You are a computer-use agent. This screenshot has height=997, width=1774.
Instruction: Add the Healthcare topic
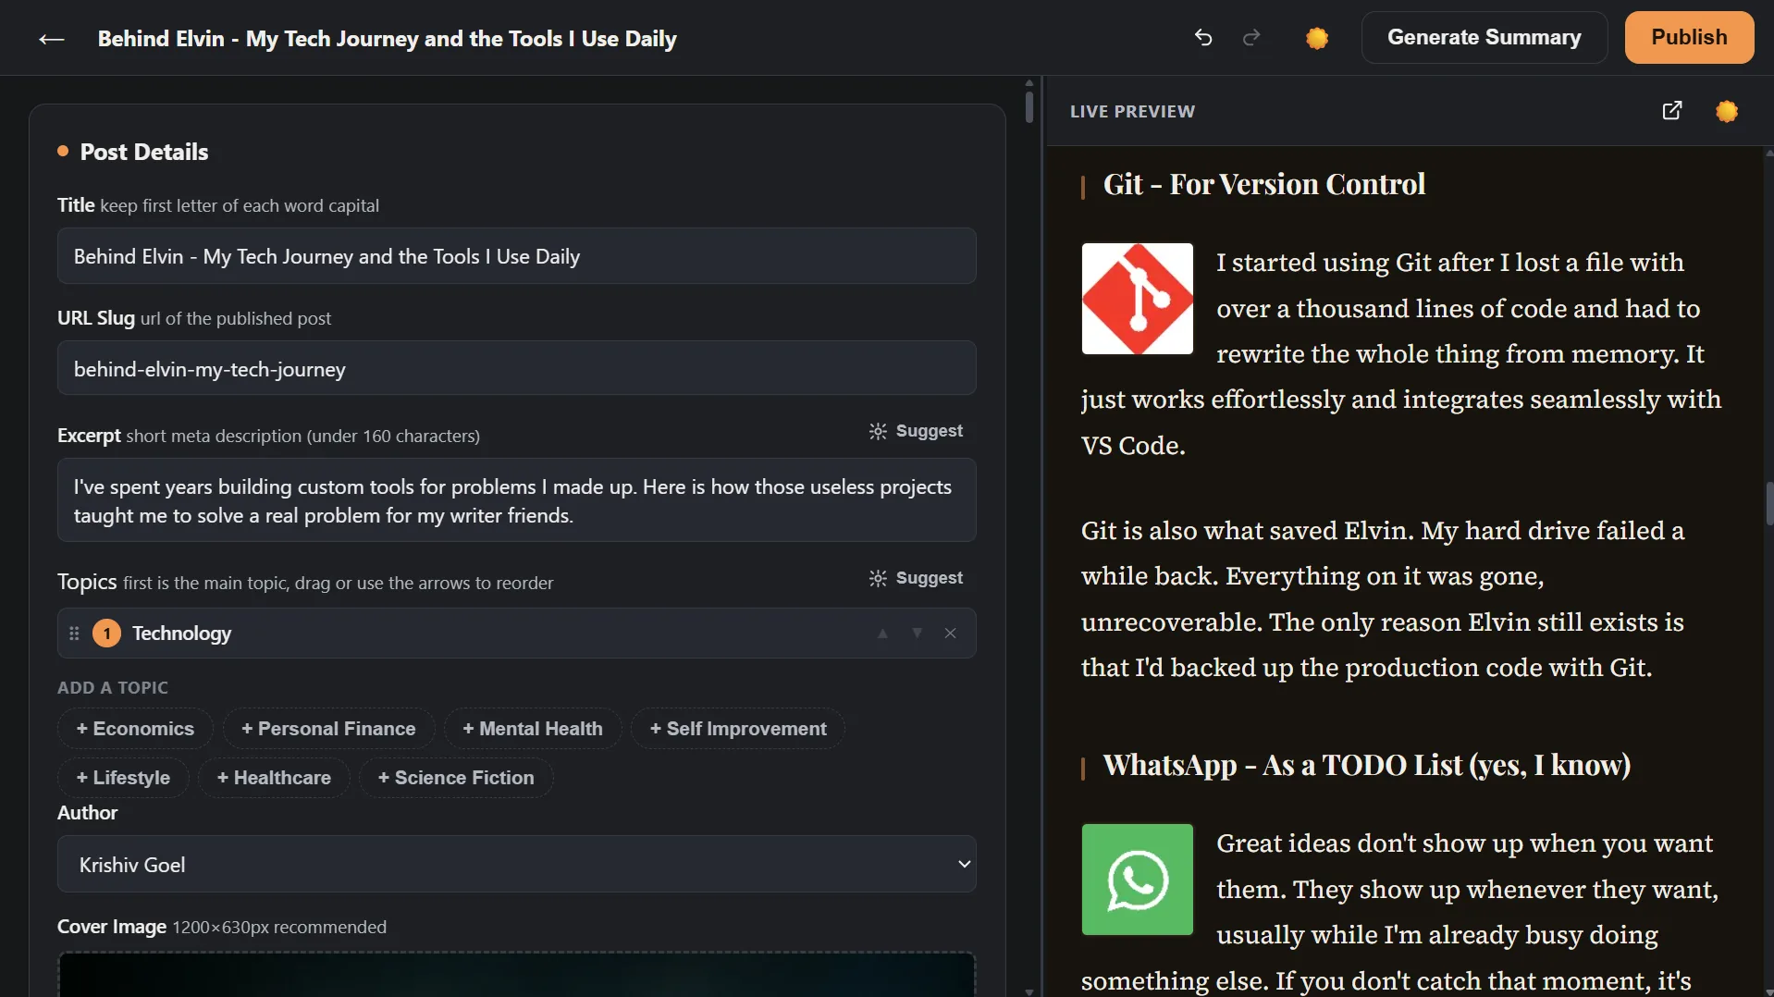pyautogui.click(x=274, y=778)
